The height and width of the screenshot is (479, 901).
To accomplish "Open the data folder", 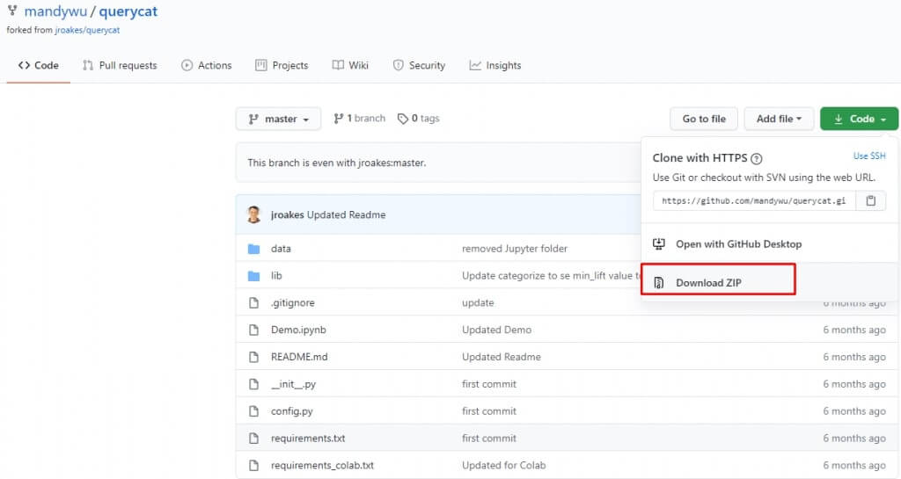I will pos(281,249).
